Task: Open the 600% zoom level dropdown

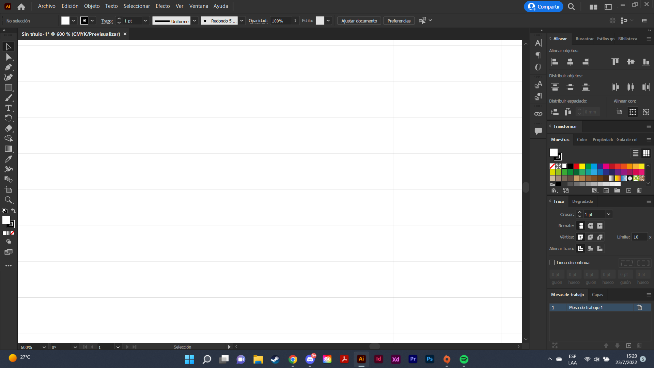Action: [44, 347]
